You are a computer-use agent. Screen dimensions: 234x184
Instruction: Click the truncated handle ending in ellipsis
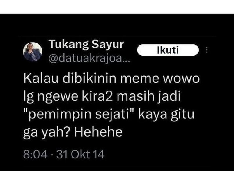click(89, 59)
